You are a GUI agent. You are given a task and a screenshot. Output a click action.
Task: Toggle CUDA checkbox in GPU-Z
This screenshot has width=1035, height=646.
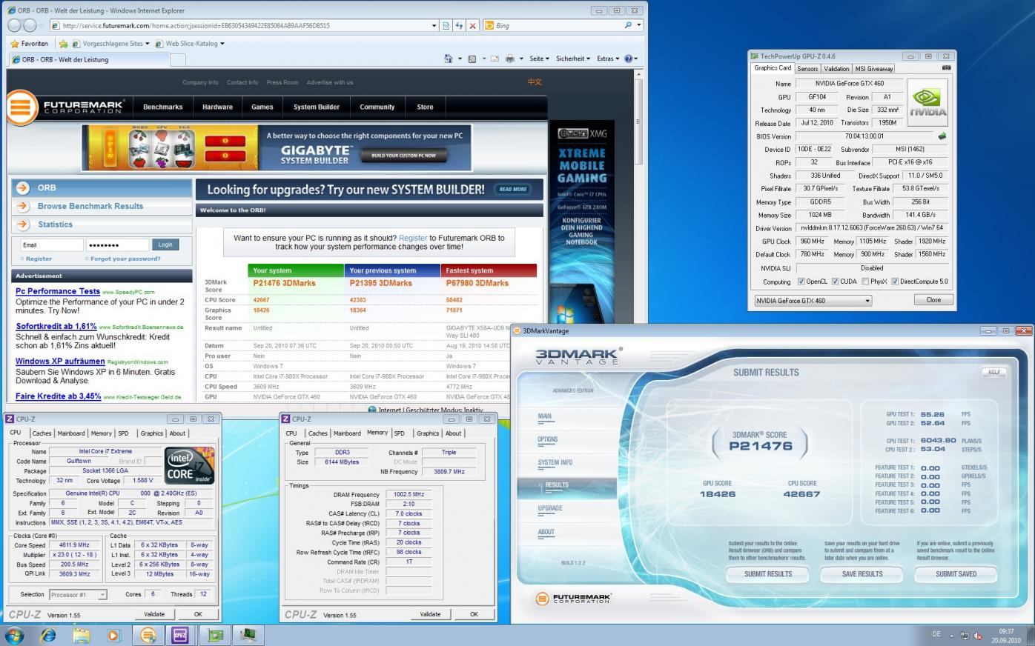point(835,282)
